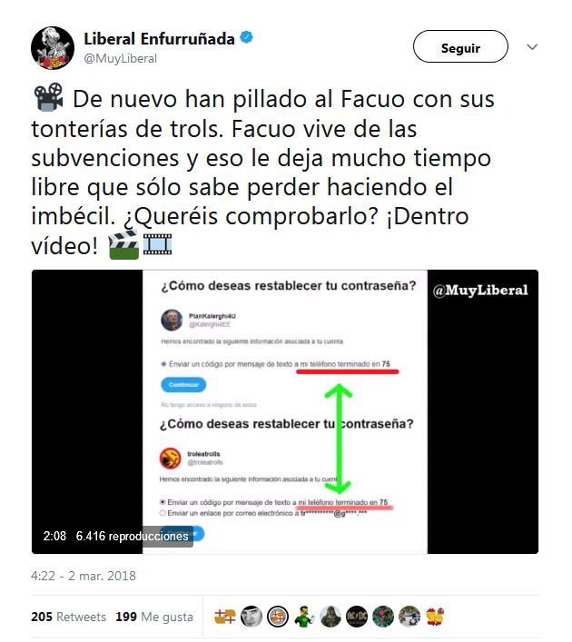Click the last liker avatar with Spanish flags
This screenshot has width=572, height=642.
(435, 617)
